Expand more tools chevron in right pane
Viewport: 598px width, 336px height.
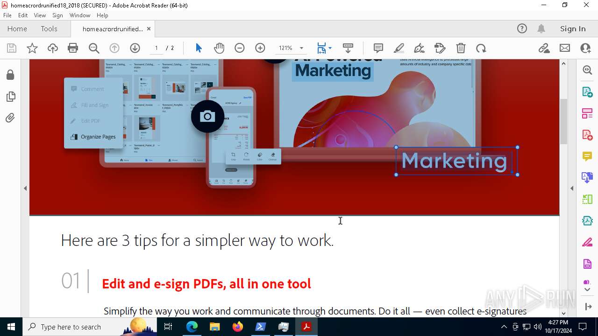pos(587,290)
